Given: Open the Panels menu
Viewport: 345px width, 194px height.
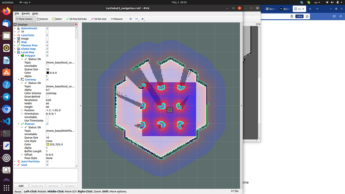Looking at the screenshot, I should point(25,13).
